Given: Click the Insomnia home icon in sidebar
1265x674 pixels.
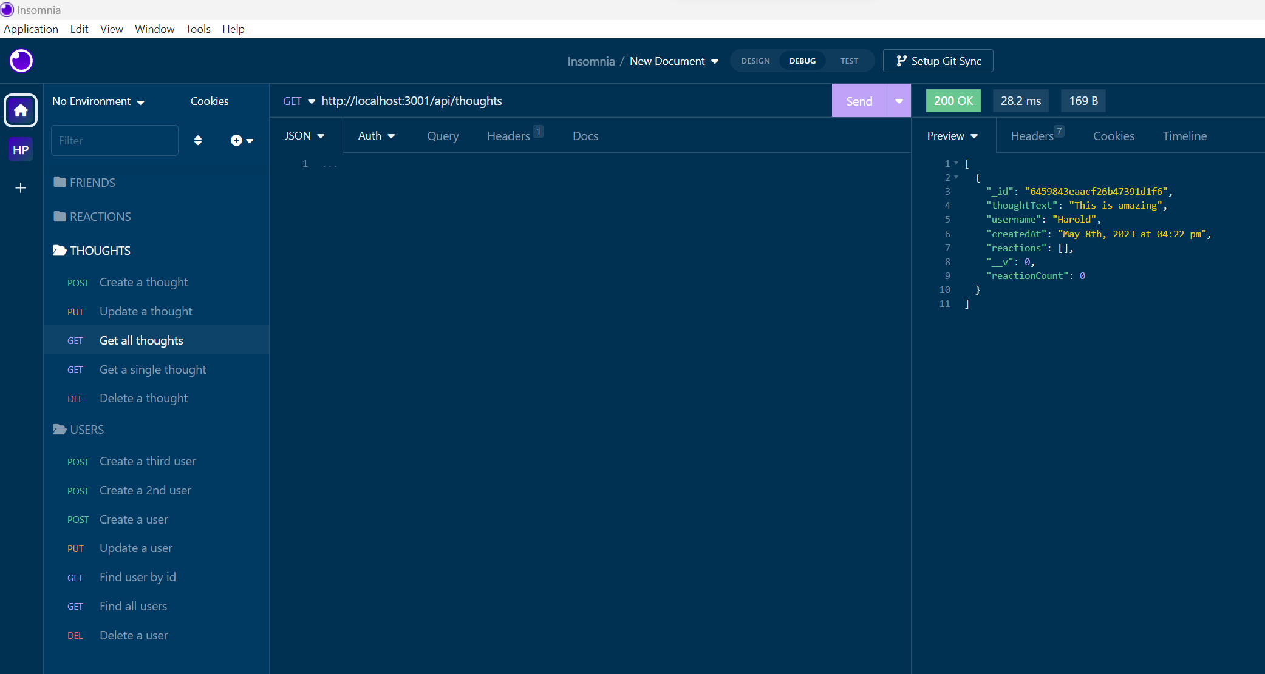Looking at the screenshot, I should coord(20,110).
